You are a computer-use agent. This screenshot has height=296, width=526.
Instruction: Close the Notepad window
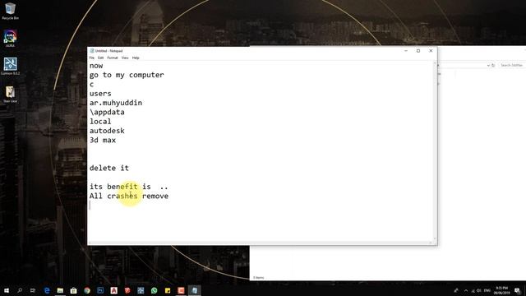pyautogui.click(x=431, y=51)
